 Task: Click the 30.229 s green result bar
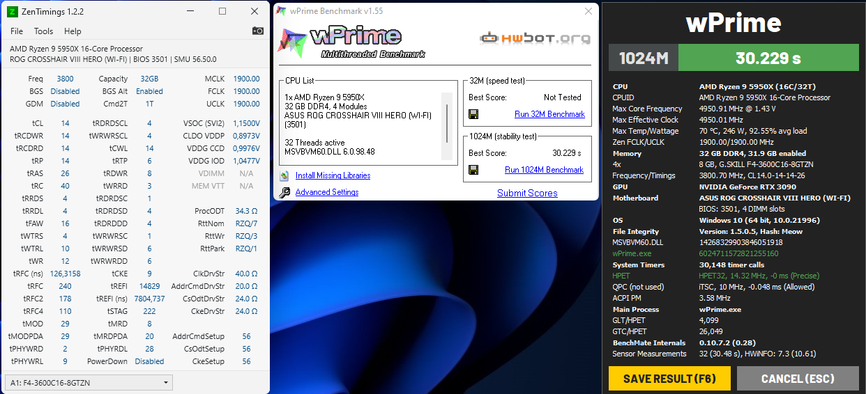[769, 58]
